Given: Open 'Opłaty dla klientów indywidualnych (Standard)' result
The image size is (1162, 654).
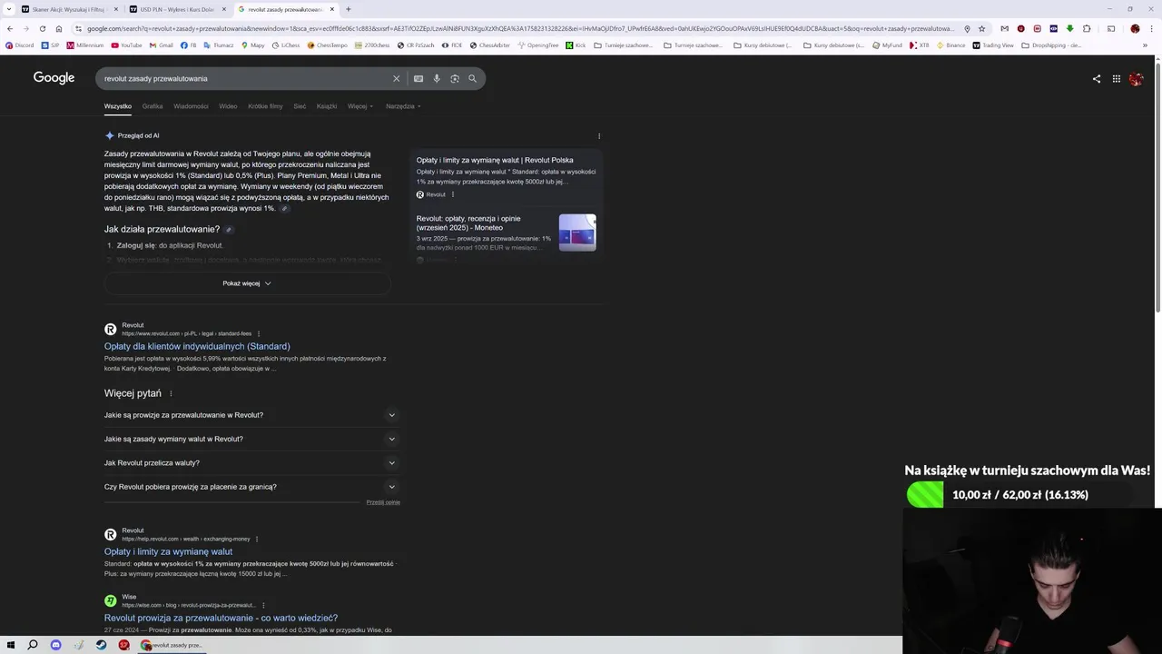Looking at the screenshot, I should point(197,346).
